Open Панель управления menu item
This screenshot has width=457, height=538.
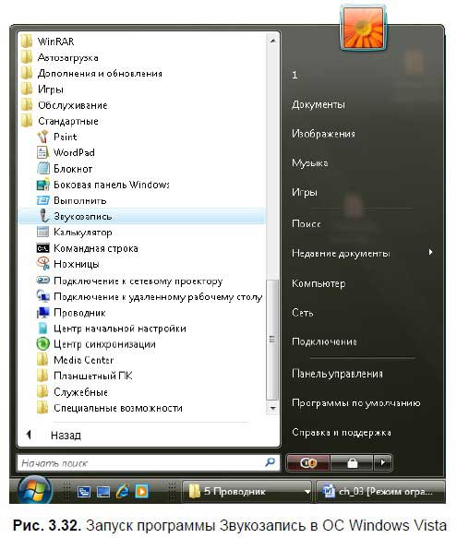[337, 374]
